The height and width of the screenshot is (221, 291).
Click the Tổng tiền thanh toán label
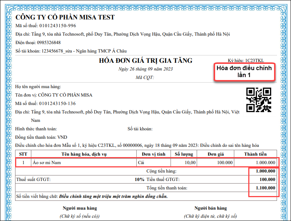point(167,188)
